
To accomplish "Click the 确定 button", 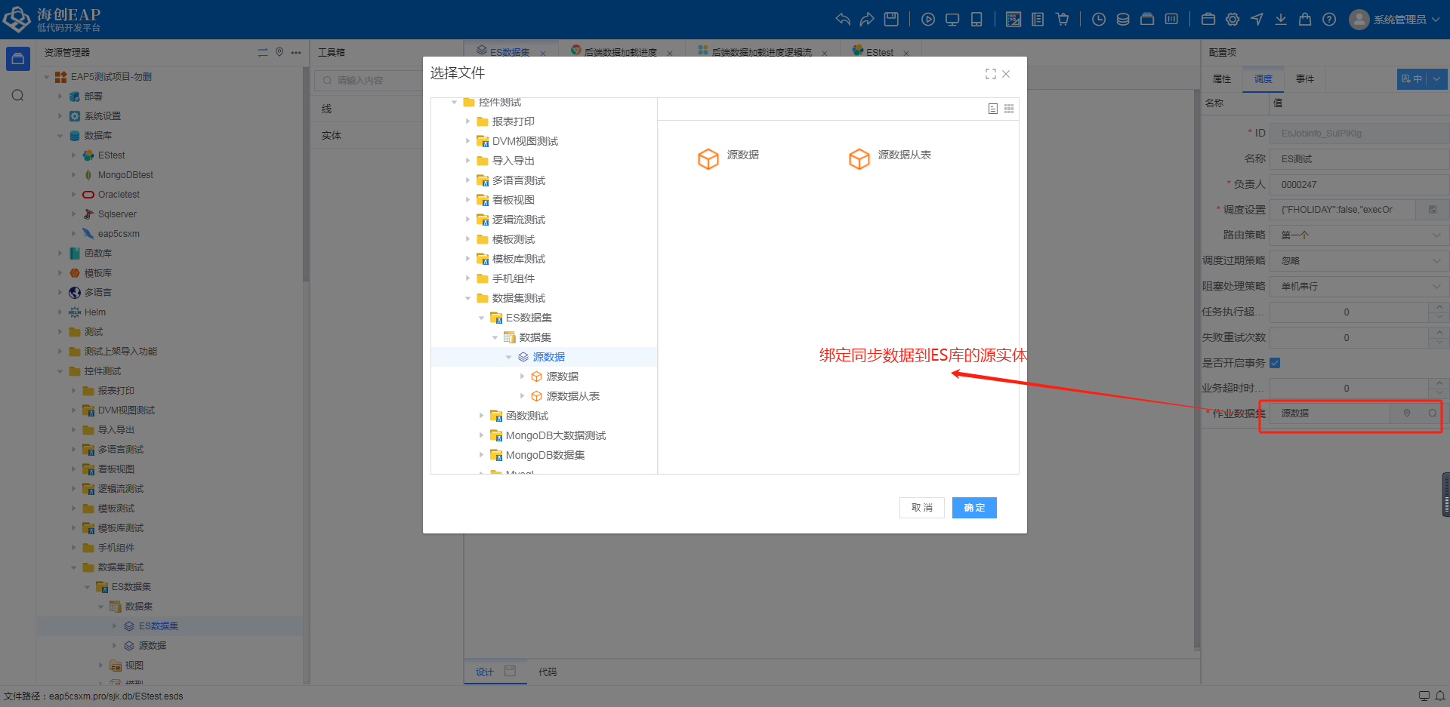I will point(973,508).
